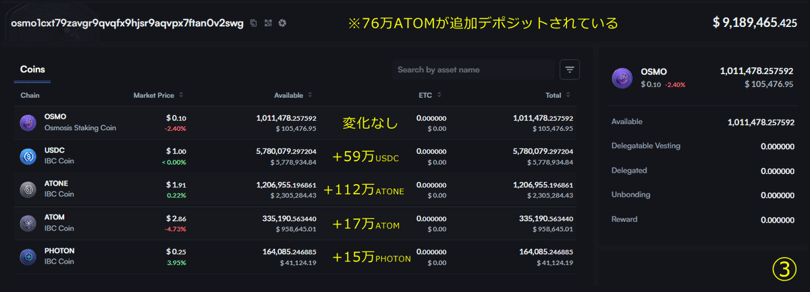Screen dimensions: 810x292
Task: Click the ATOM coin logo
Action: [28, 223]
